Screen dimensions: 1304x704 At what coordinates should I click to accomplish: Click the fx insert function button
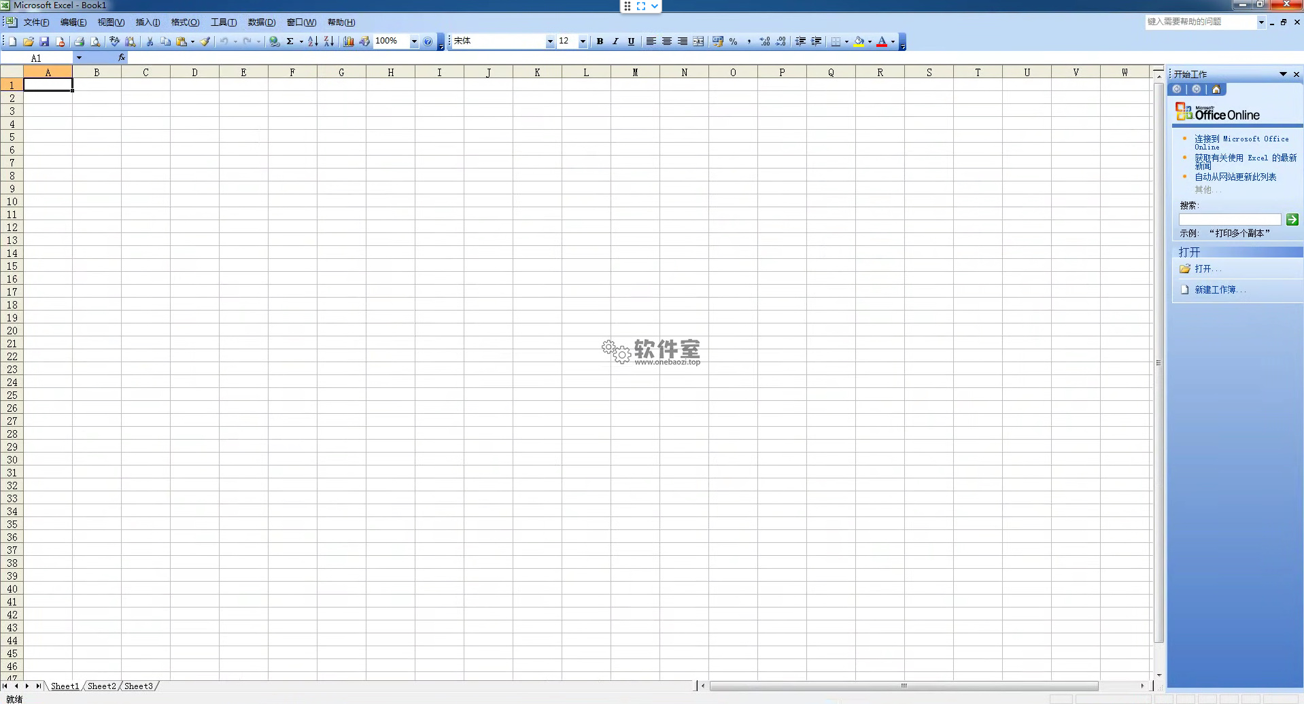point(122,58)
